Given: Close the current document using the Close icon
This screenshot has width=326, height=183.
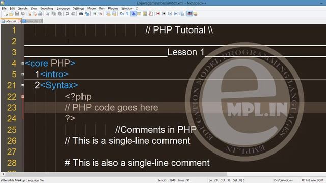Looking at the screenshot, I should [29, 14].
